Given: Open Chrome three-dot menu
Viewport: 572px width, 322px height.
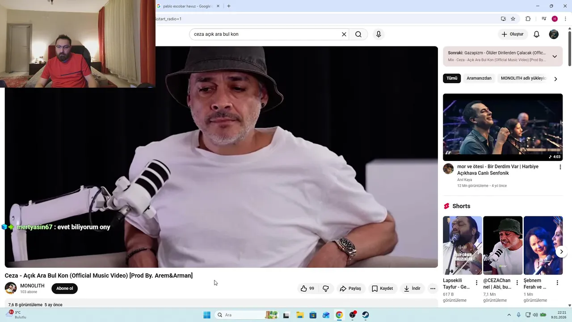Looking at the screenshot, I should pyautogui.click(x=565, y=19).
